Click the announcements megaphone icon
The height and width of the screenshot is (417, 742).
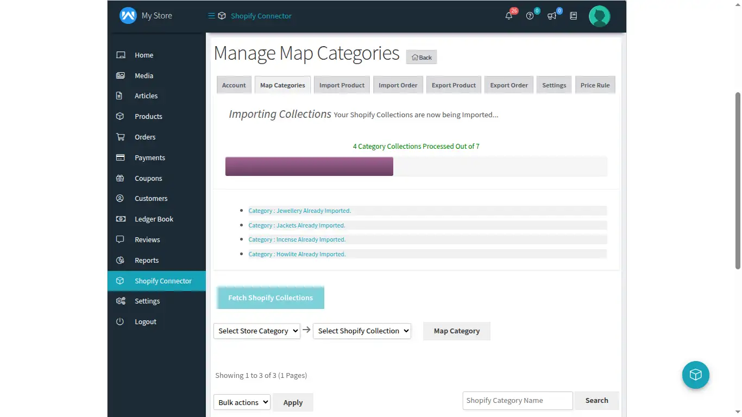click(x=552, y=16)
